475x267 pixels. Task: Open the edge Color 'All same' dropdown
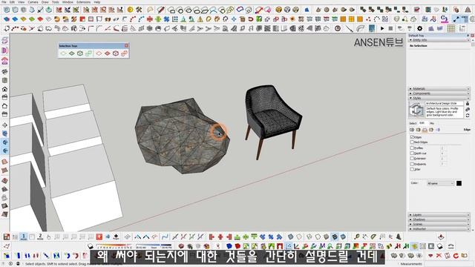440,183
